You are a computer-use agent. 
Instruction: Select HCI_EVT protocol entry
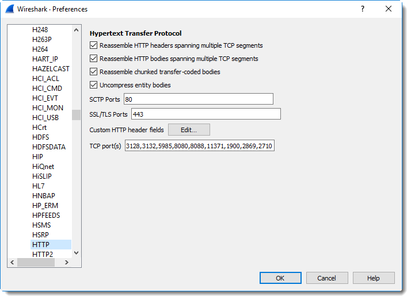coord(45,98)
